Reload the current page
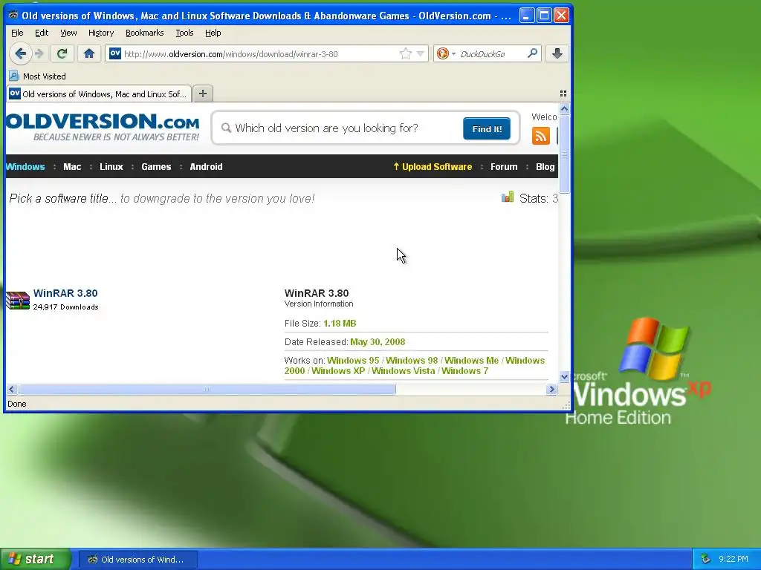Viewport: 761px width, 570px height. (x=62, y=53)
